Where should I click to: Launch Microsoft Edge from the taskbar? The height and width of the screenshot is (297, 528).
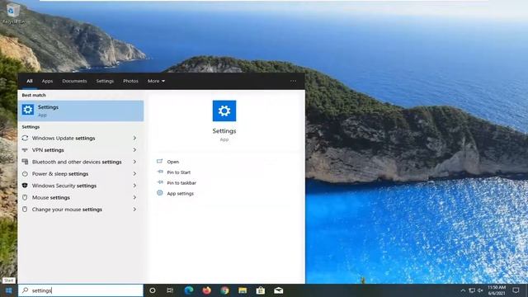[x=189, y=290]
